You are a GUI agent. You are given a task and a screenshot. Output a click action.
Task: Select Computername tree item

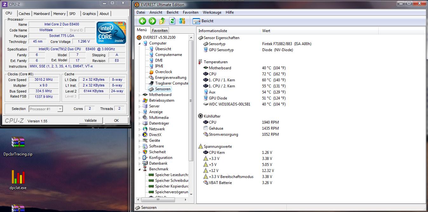tap(169, 55)
